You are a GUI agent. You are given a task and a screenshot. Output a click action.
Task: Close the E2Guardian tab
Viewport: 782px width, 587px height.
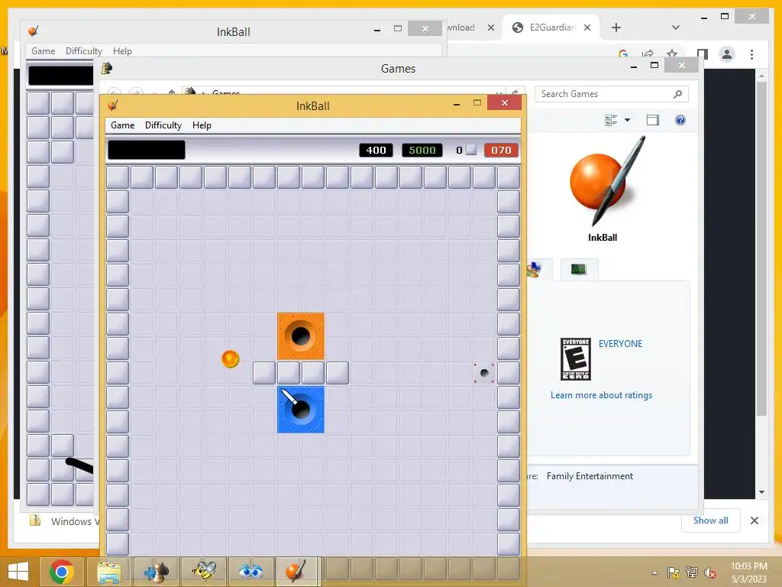(587, 28)
